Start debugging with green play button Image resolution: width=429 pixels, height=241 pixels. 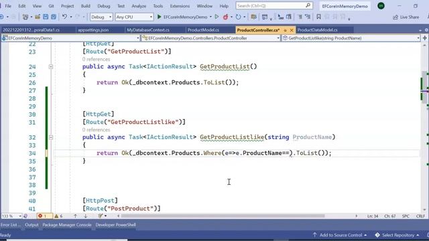(160, 17)
